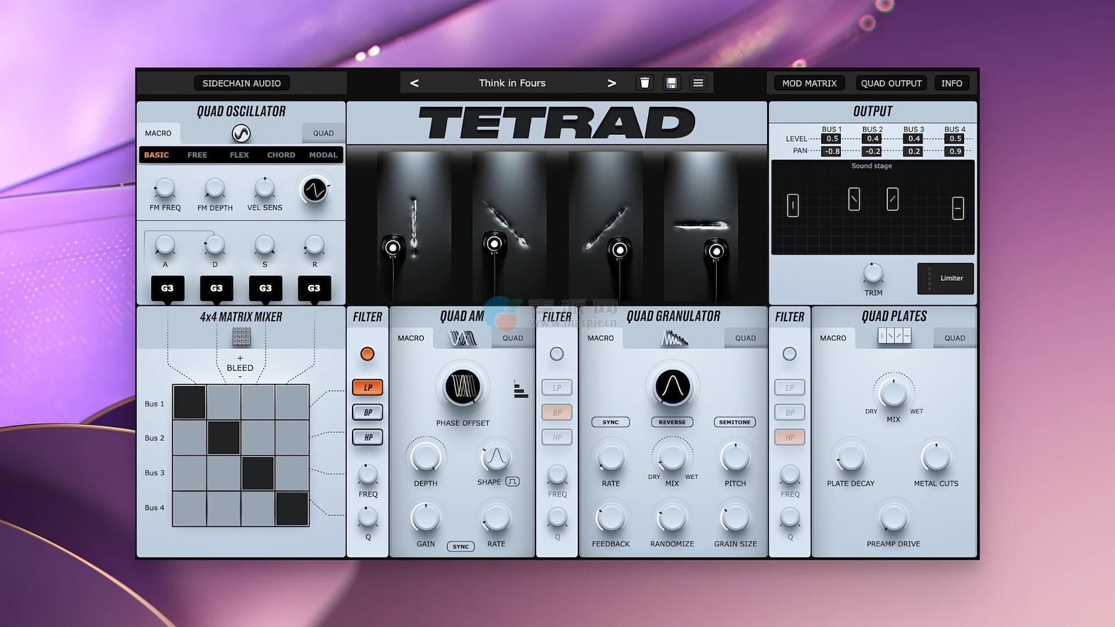Click the 4x4 Matrix Mixer grid icon
Image resolution: width=1115 pixels, height=627 pixels.
tap(241, 337)
